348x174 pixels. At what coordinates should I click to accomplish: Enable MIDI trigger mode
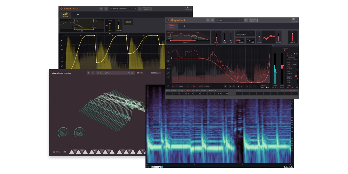(201, 86)
